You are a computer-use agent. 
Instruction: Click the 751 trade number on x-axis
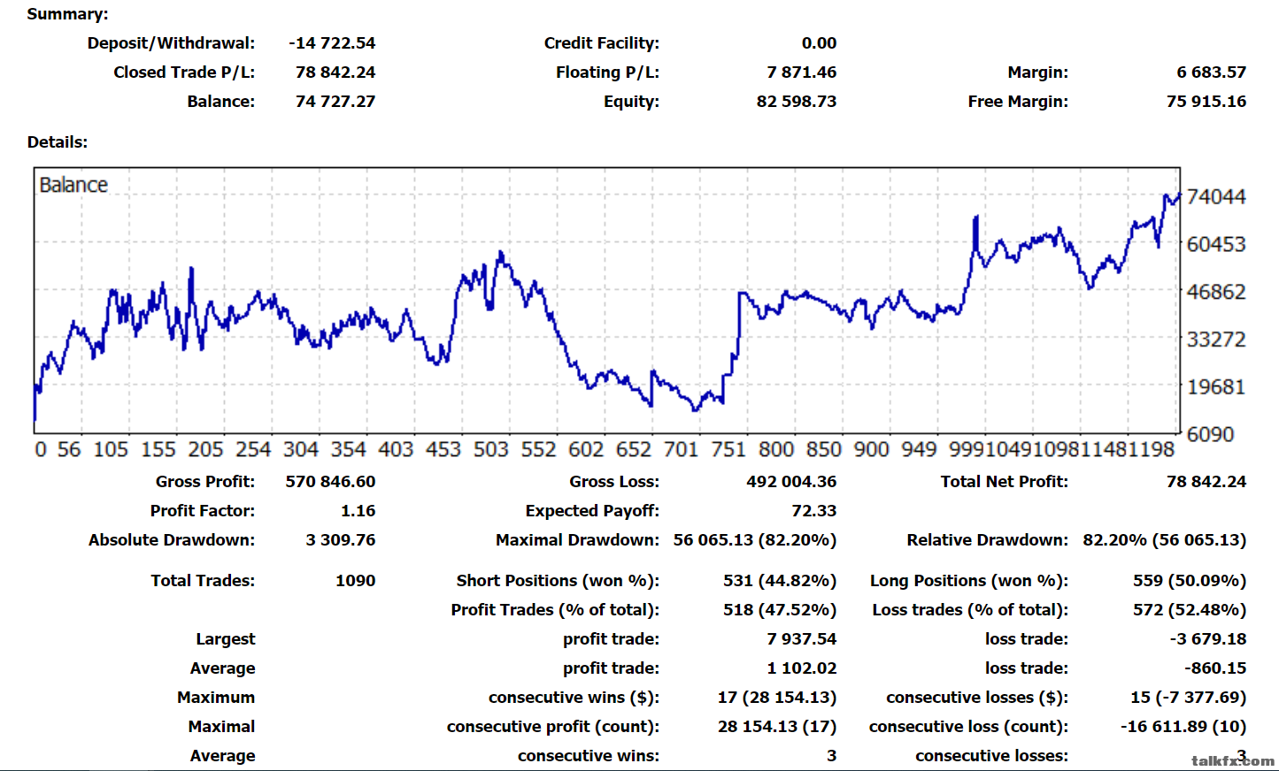[728, 449]
